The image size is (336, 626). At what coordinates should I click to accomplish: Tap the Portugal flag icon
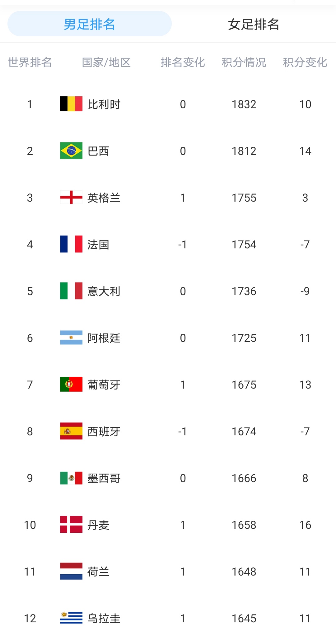71,385
